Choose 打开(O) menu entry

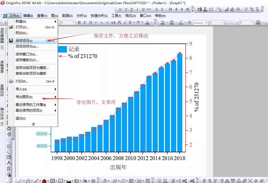coord(33,27)
